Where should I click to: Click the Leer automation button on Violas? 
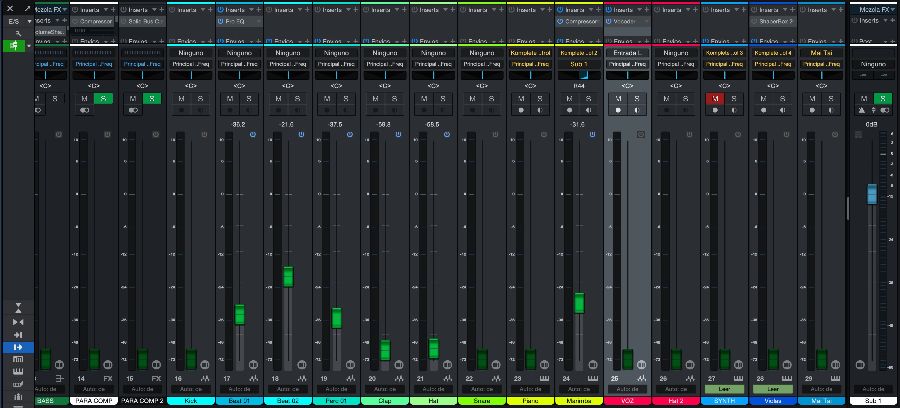tap(773, 389)
